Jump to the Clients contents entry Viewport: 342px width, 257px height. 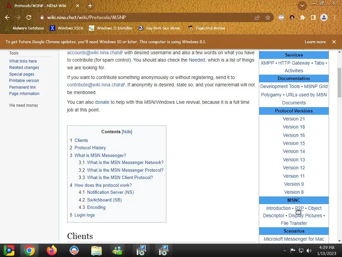[x=81, y=140]
